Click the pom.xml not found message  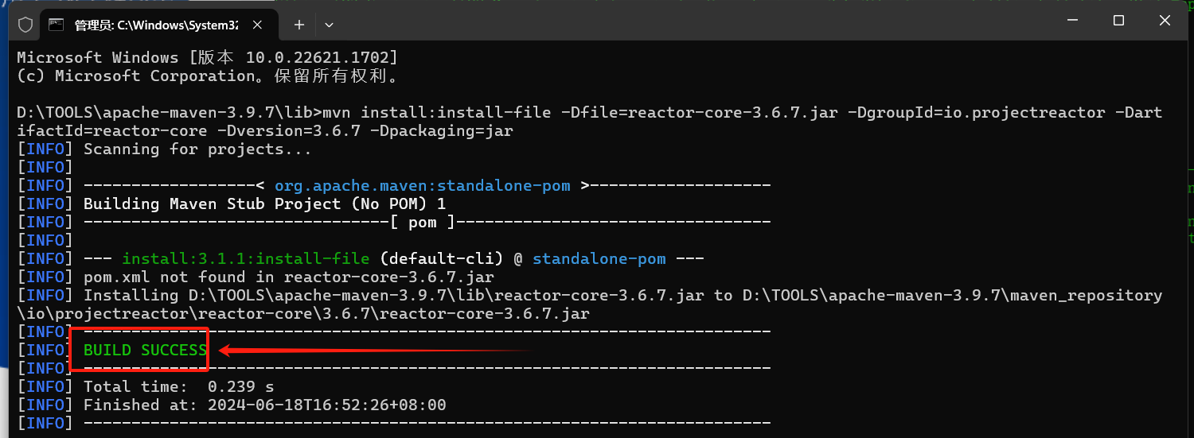[289, 277]
